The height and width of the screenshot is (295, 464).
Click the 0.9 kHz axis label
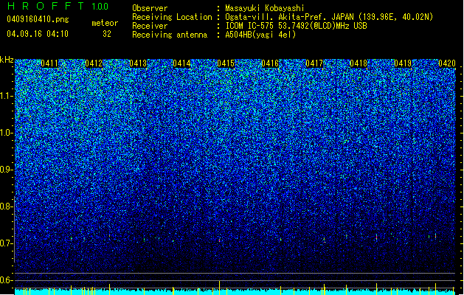pyautogui.click(x=6, y=170)
